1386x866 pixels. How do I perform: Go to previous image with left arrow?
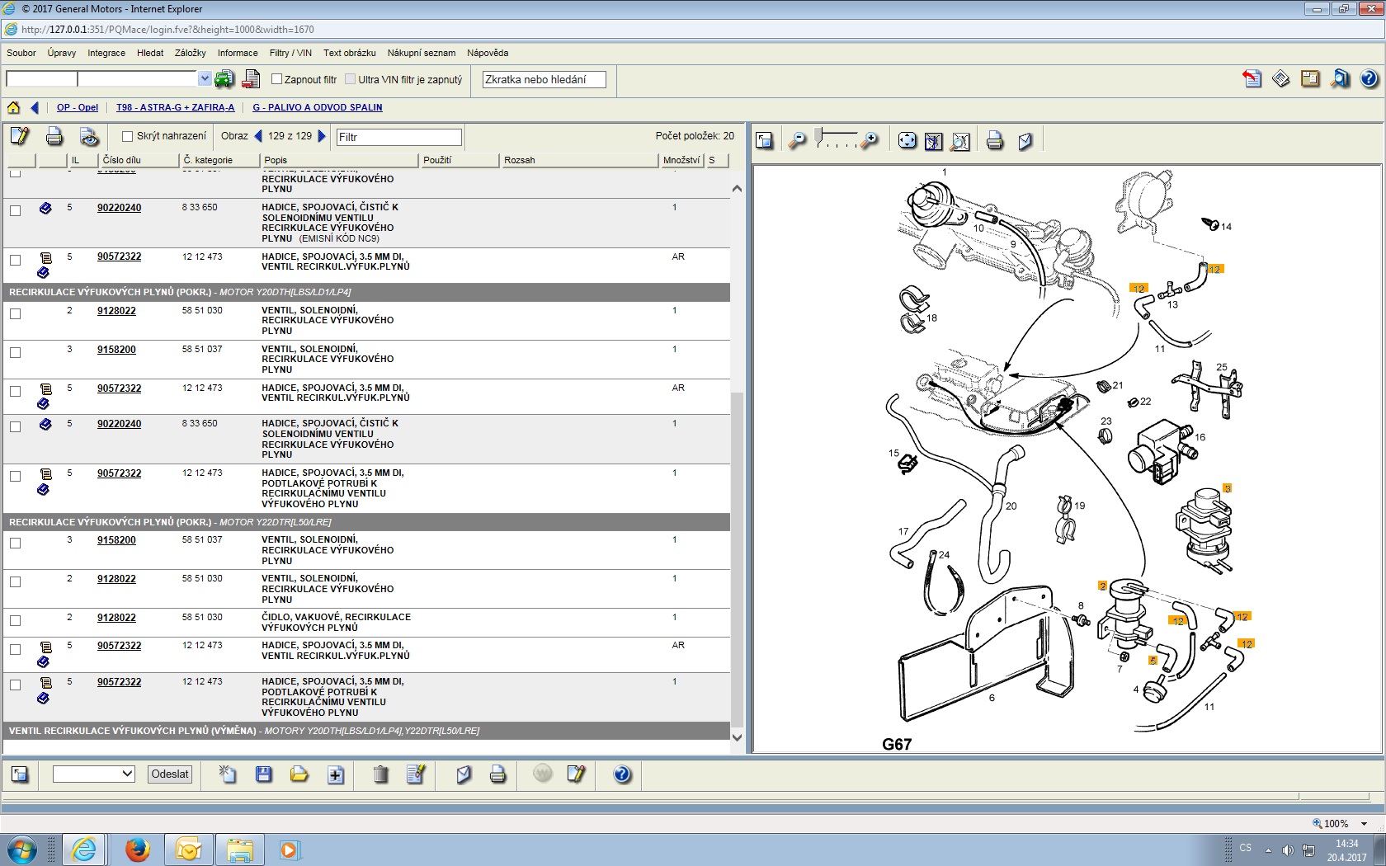[x=258, y=136]
